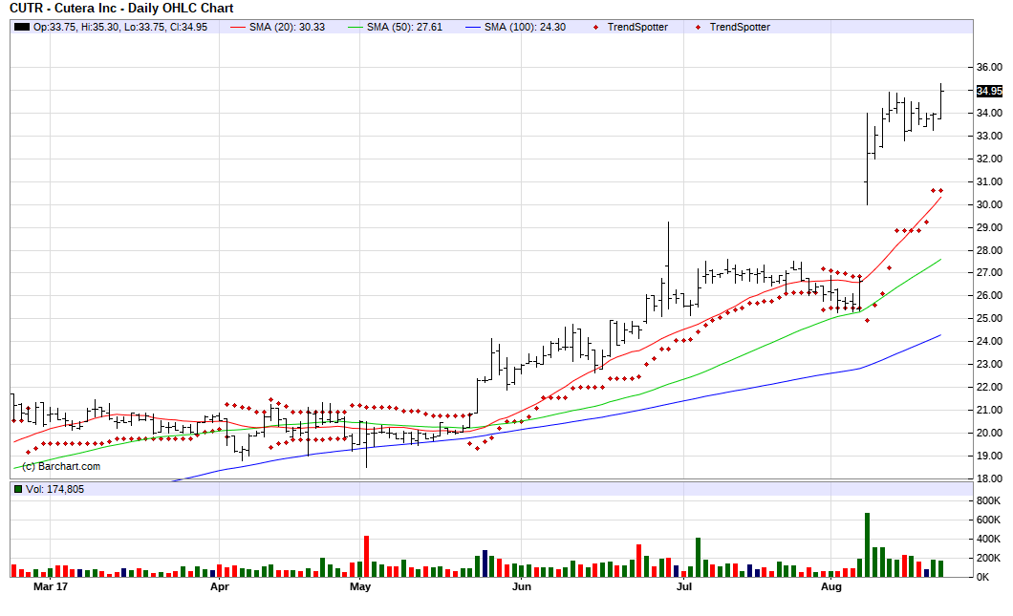Click the 18.00 price axis label
Image resolution: width=1013 pixels, height=616 pixels.
pos(989,479)
